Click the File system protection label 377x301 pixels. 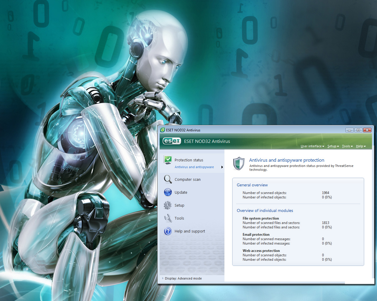[261, 218]
